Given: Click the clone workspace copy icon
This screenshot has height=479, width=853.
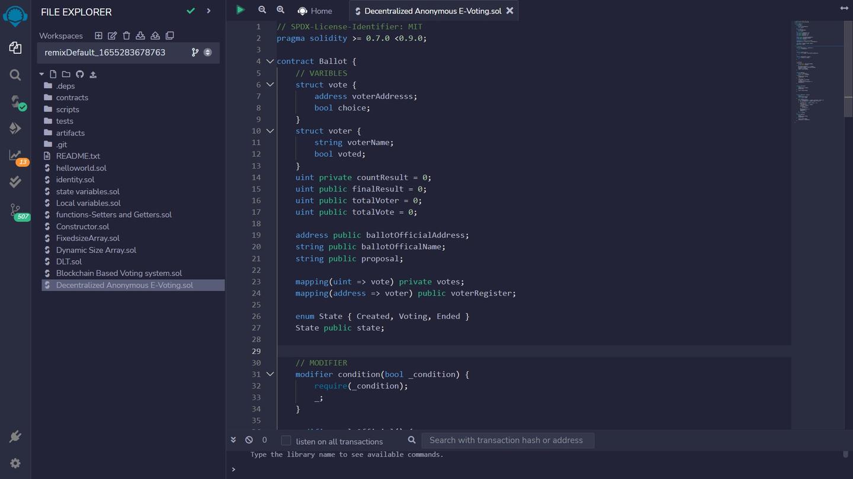Looking at the screenshot, I should pos(169,35).
